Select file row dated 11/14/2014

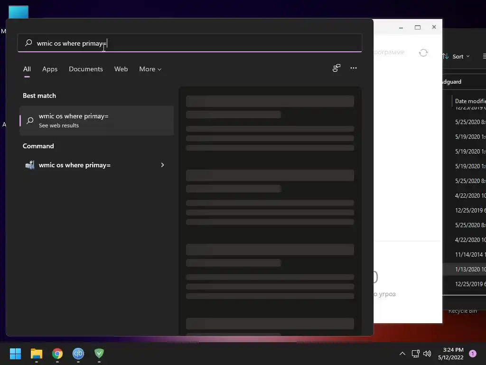[x=464, y=255]
